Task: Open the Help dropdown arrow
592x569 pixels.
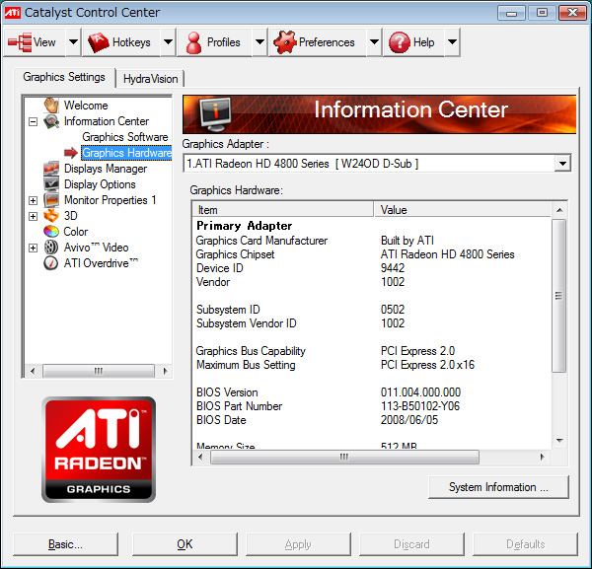Action: coord(452,42)
